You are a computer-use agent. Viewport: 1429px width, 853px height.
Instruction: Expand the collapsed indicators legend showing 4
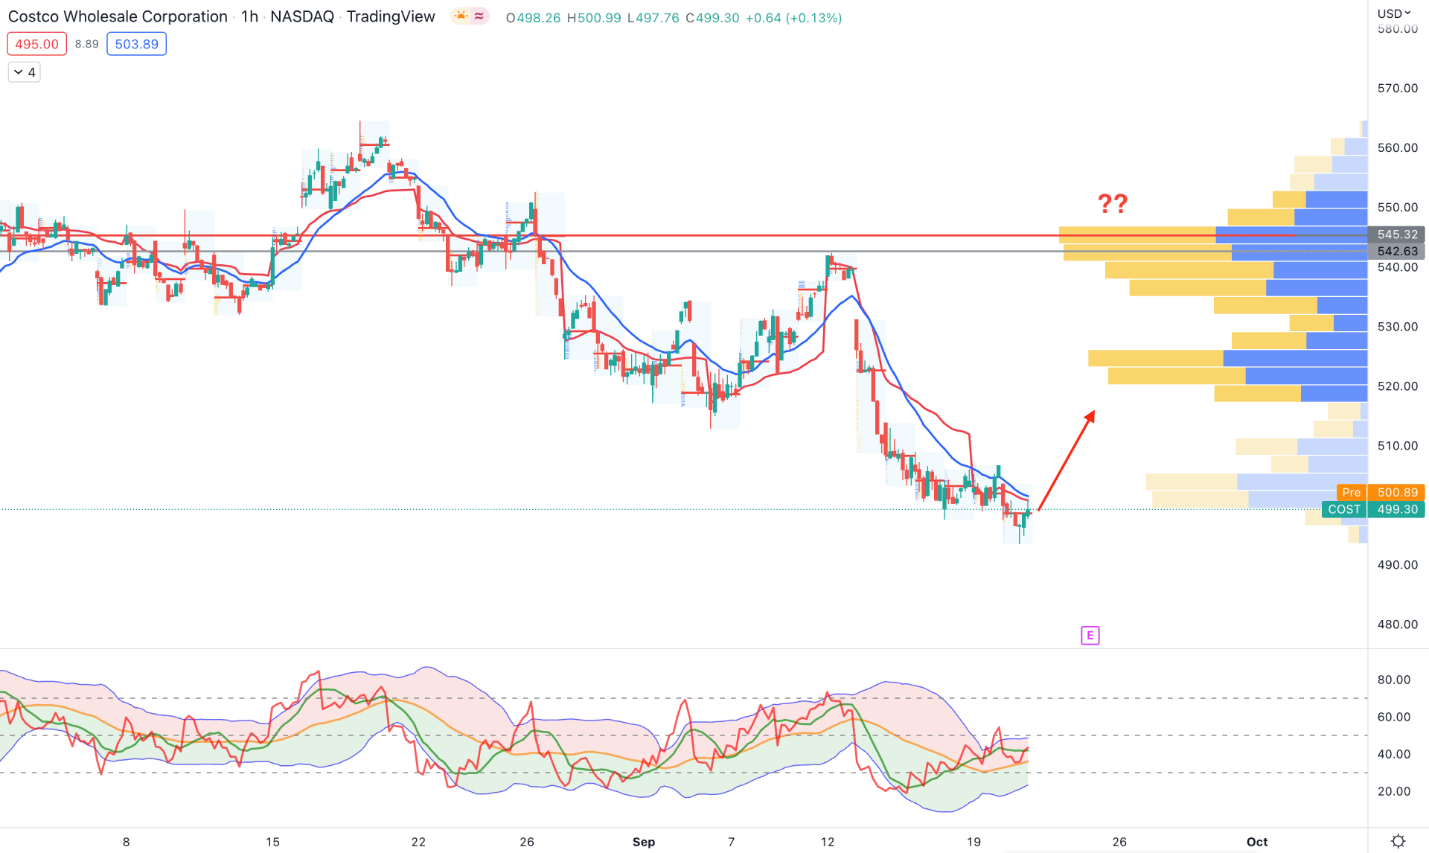pyautogui.click(x=25, y=72)
